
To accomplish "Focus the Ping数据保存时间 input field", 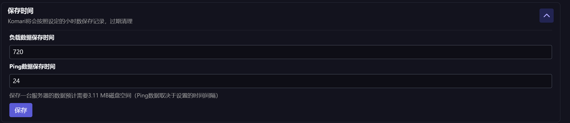I will tap(280, 81).
